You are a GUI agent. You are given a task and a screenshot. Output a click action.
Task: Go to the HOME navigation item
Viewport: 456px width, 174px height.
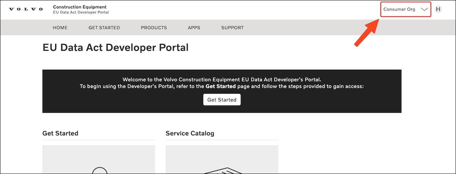tap(60, 28)
